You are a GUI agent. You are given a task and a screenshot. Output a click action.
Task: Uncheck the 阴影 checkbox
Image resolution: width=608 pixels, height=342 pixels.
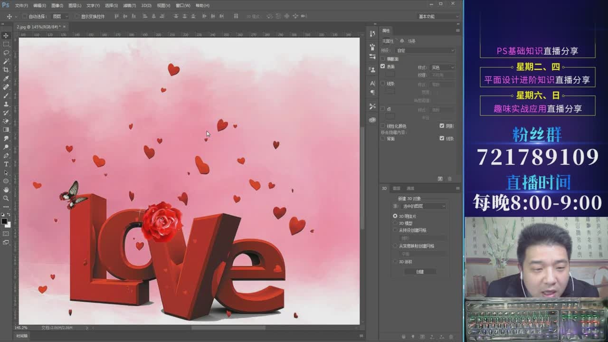tap(442, 126)
